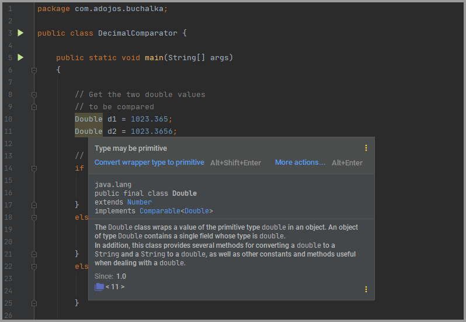
Task: Fold the else block at line 18
Action: pos(34,217)
